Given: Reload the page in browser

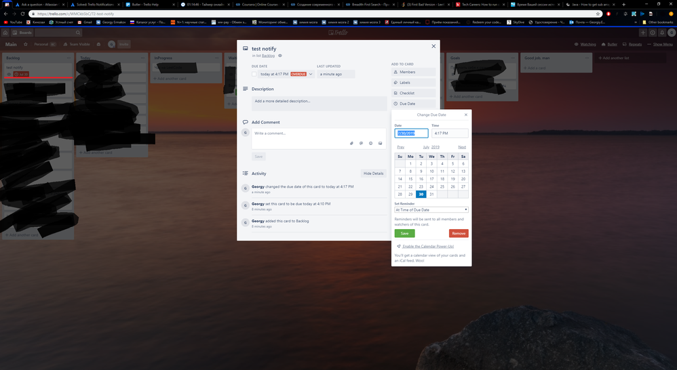Looking at the screenshot, I should click(22, 14).
